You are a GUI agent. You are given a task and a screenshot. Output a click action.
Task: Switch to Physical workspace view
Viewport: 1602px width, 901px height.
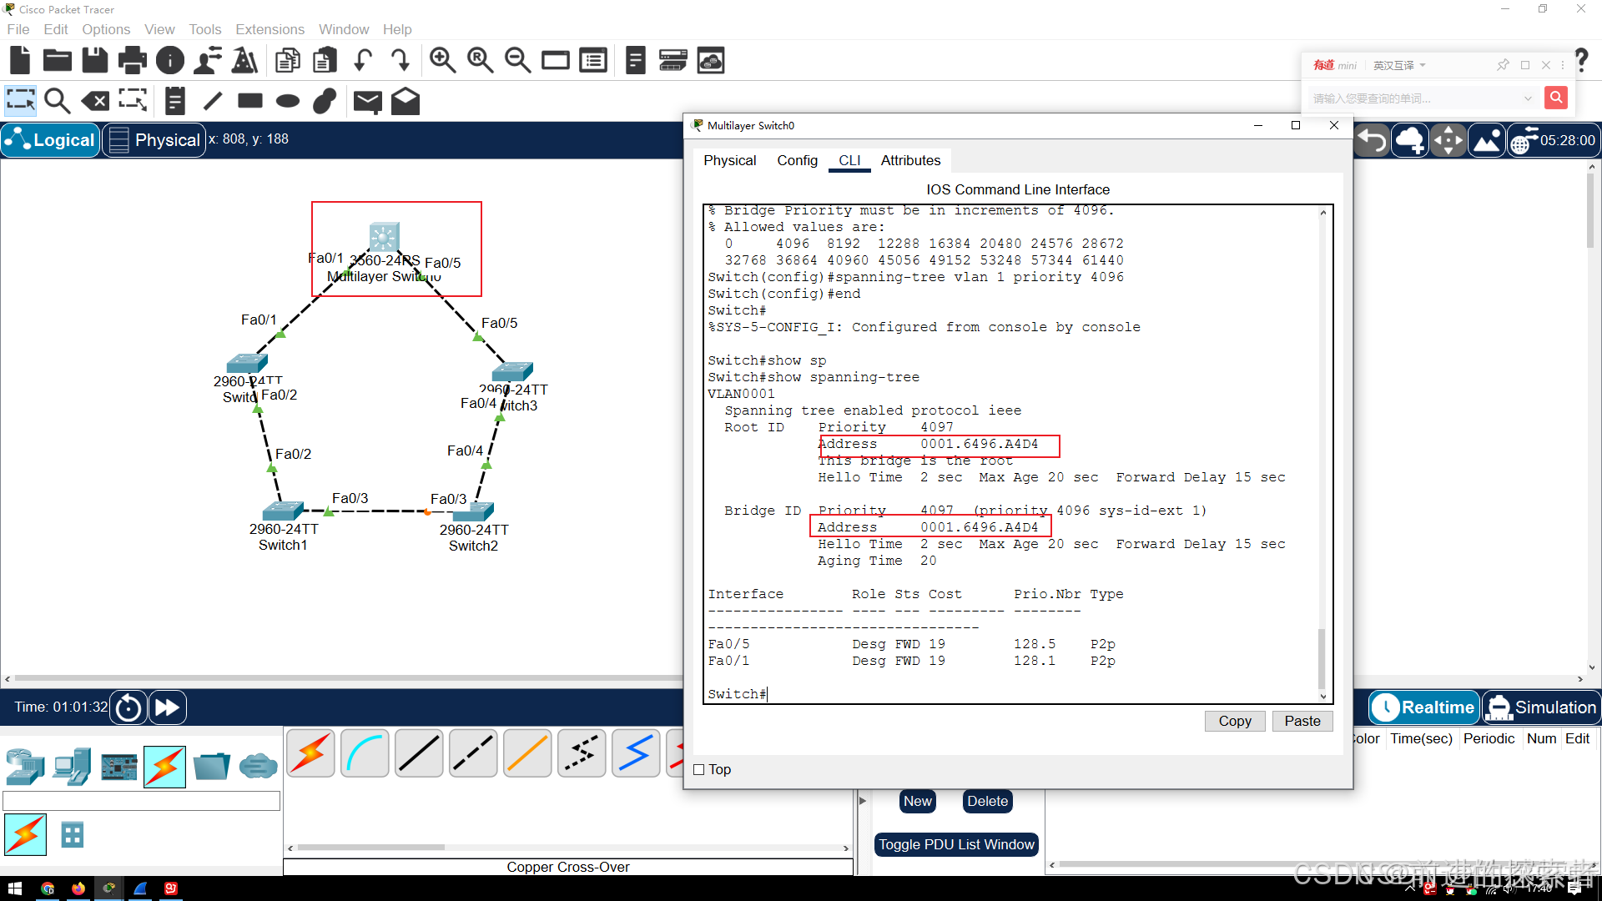(155, 140)
